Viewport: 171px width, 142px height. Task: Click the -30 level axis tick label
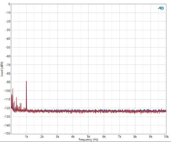pyautogui.click(x=8, y=30)
